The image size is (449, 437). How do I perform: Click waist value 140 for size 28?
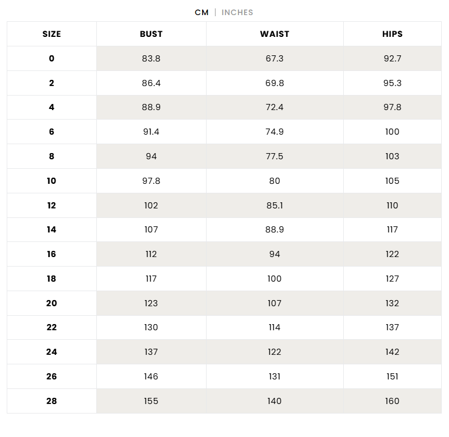tap(274, 401)
